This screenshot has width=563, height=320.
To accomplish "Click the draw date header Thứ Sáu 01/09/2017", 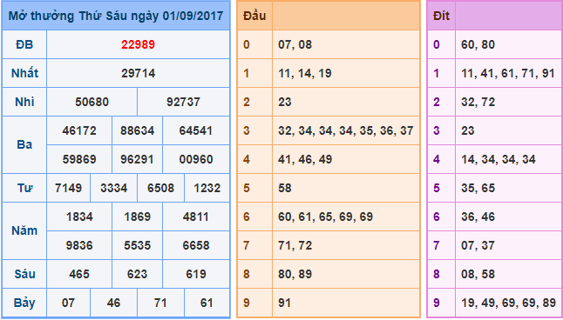I will tap(116, 16).
